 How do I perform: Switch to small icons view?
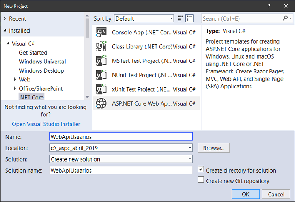click(x=180, y=18)
